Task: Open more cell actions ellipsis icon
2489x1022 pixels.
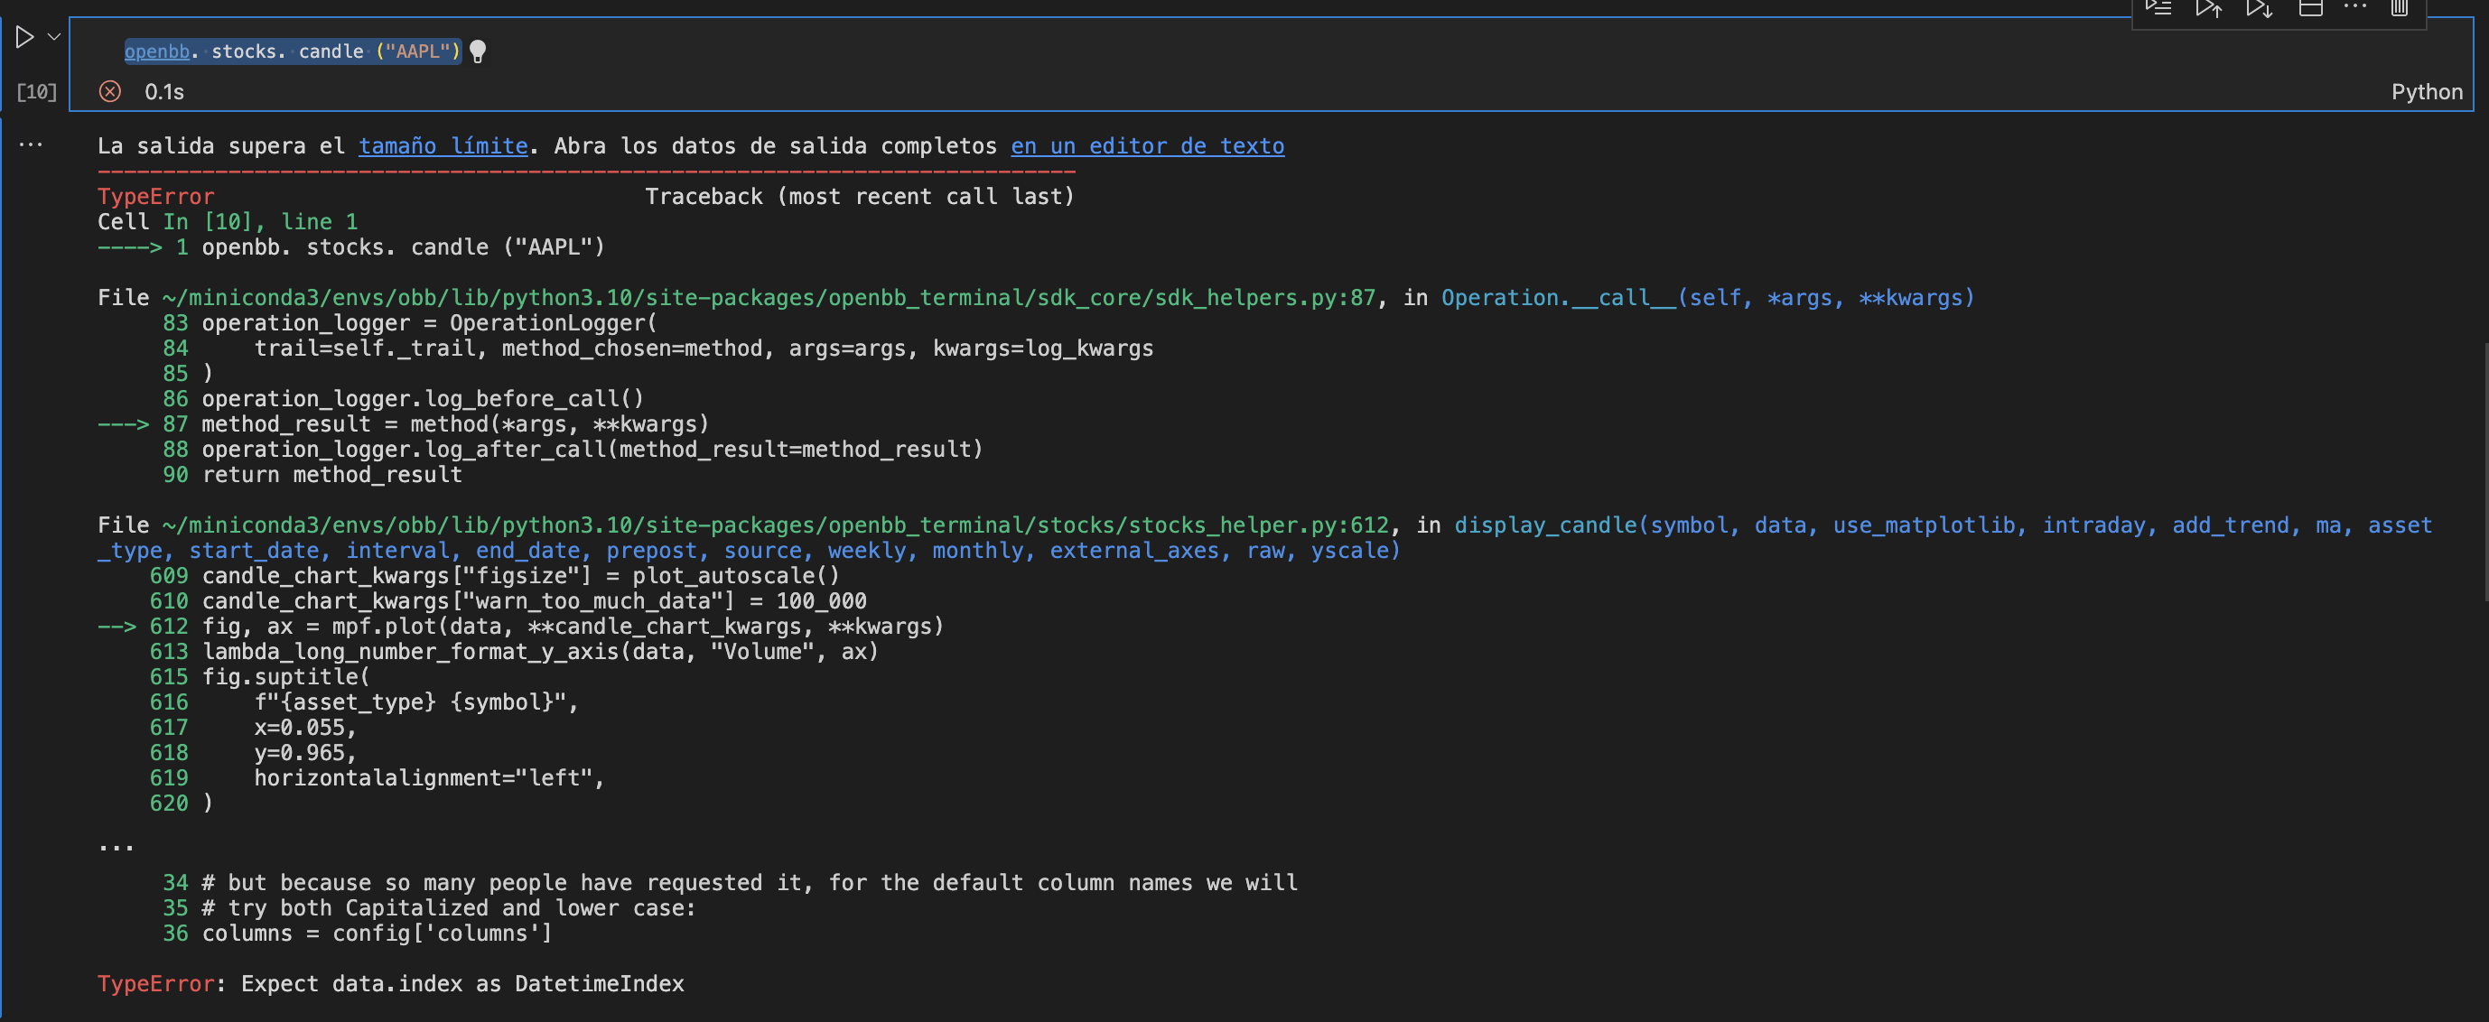Action: pyautogui.click(x=2354, y=8)
